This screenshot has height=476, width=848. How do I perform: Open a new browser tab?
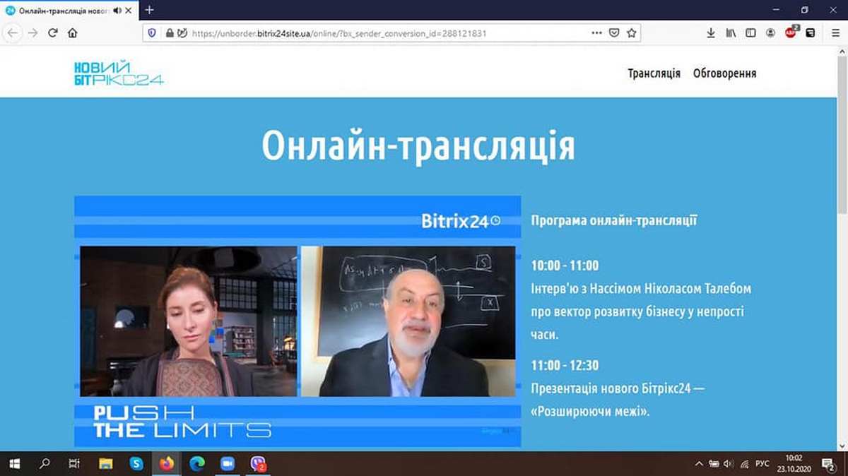tap(149, 11)
